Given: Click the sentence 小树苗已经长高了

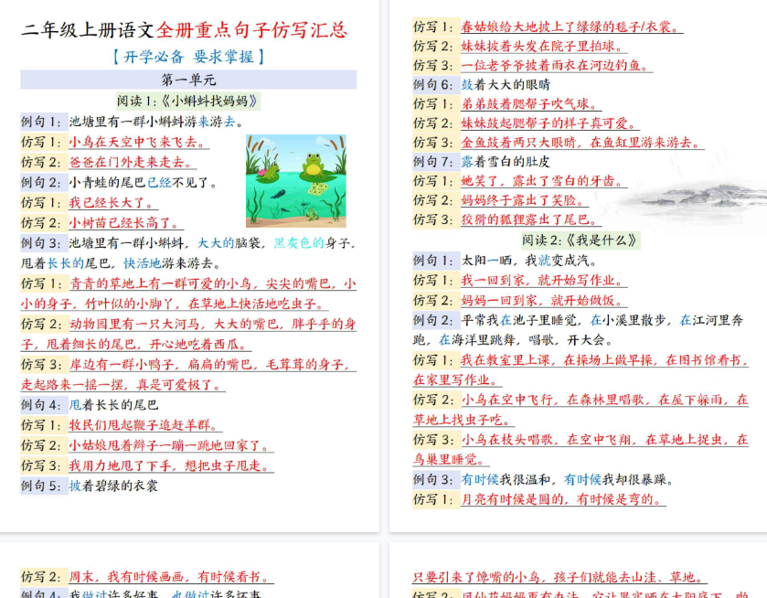Looking at the screenshot, I should pyautogui.click(x=125, y=222).
